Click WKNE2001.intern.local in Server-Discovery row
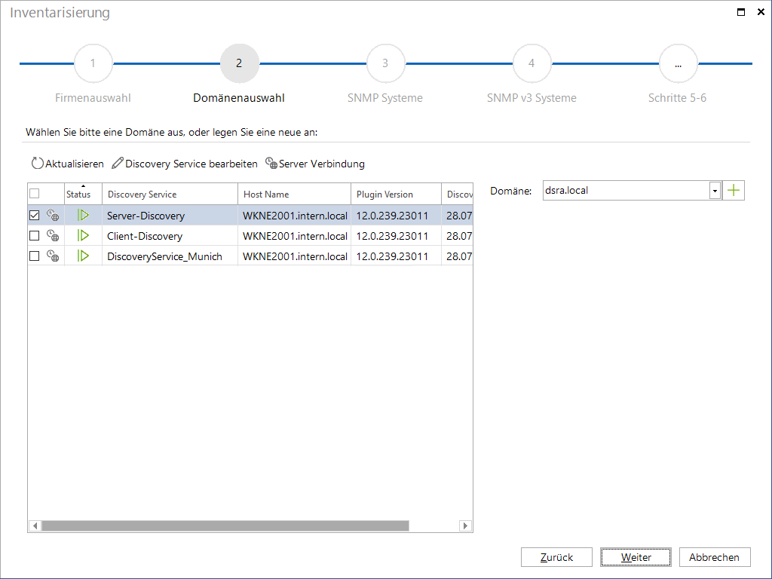 [x=295, y=216]
